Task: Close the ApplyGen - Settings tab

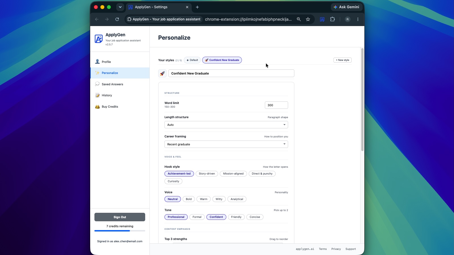Action: 187,7
